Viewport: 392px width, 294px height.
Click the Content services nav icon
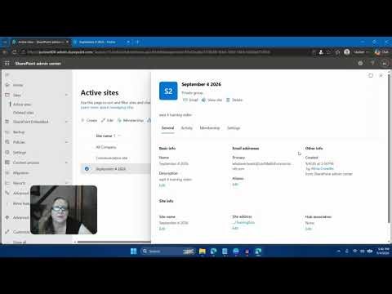pos(7,163)
